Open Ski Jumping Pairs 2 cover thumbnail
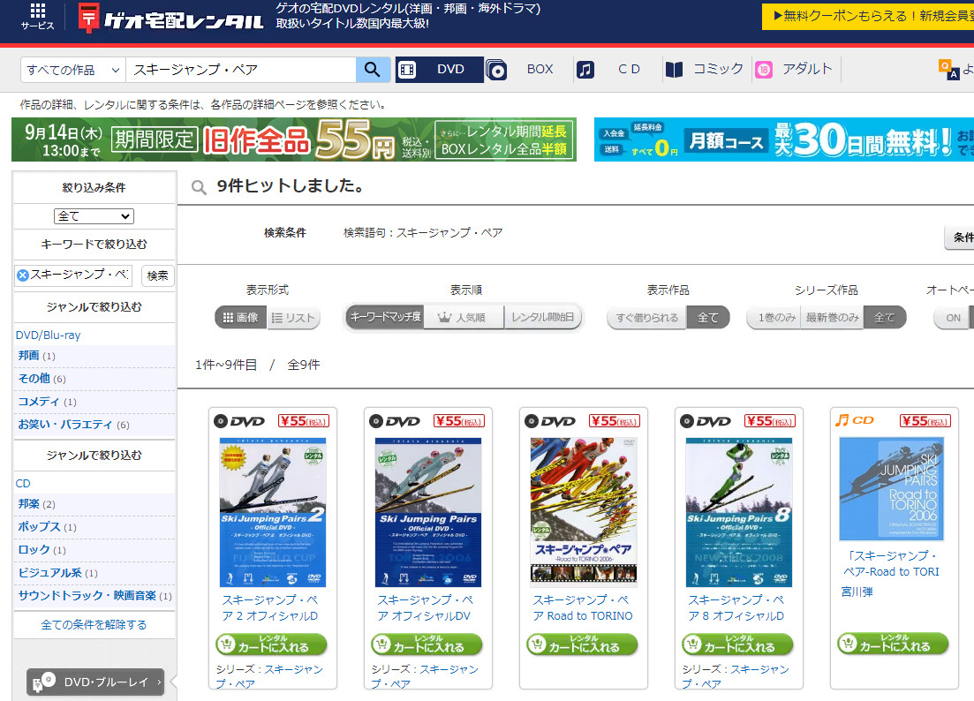Viewport: 974px width, 701px height. [273, 512]
